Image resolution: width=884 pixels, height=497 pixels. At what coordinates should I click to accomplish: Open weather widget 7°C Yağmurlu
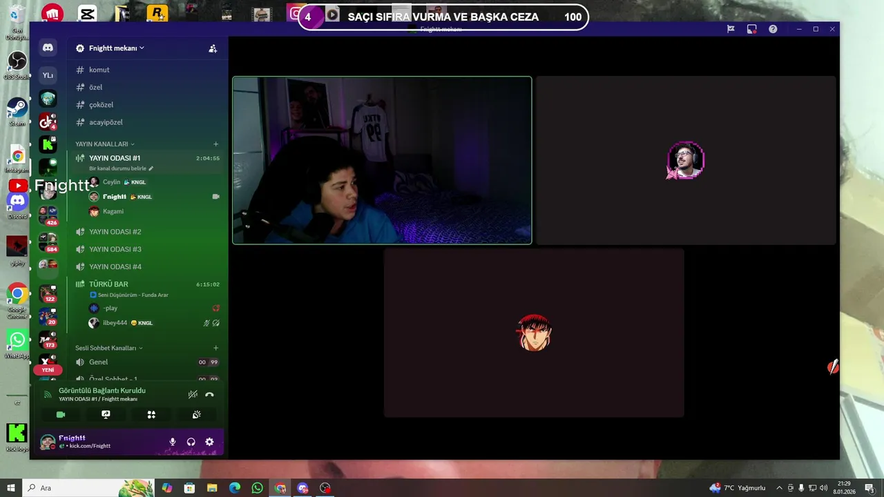coord(738,488)
